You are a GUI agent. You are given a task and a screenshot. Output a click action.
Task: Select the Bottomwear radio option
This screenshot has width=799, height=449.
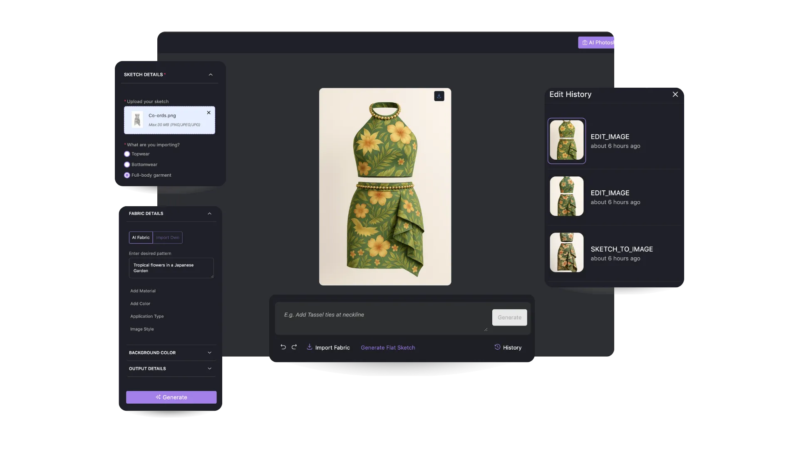pyautogui.click(x=127, y=165)
